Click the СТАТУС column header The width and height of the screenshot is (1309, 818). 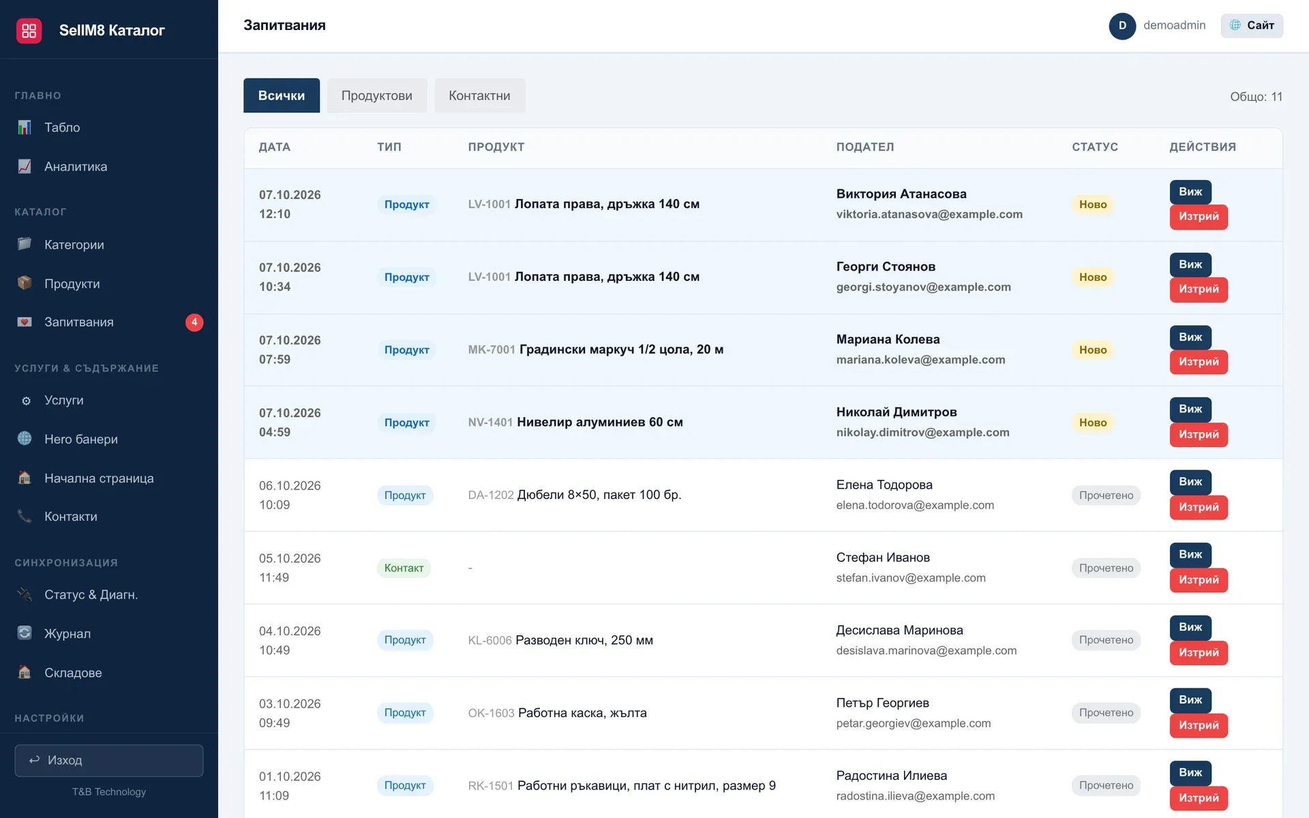[x=1095, y=147]
